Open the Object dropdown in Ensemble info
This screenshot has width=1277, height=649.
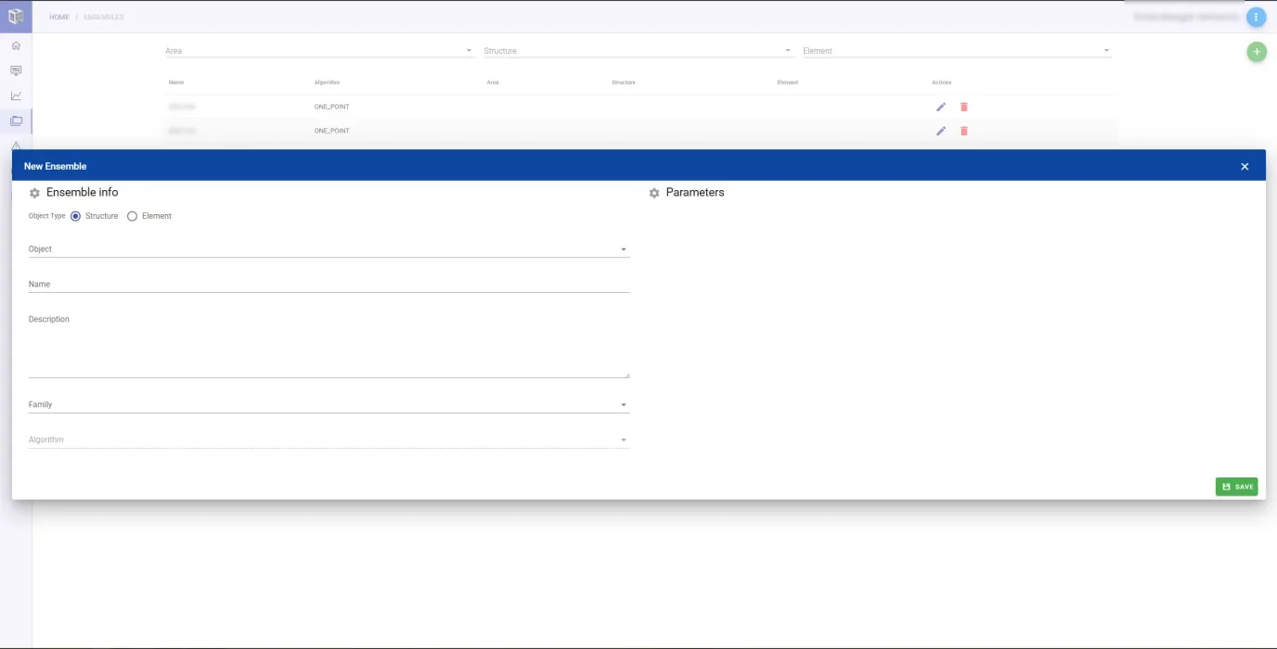[x=623, y=248]
